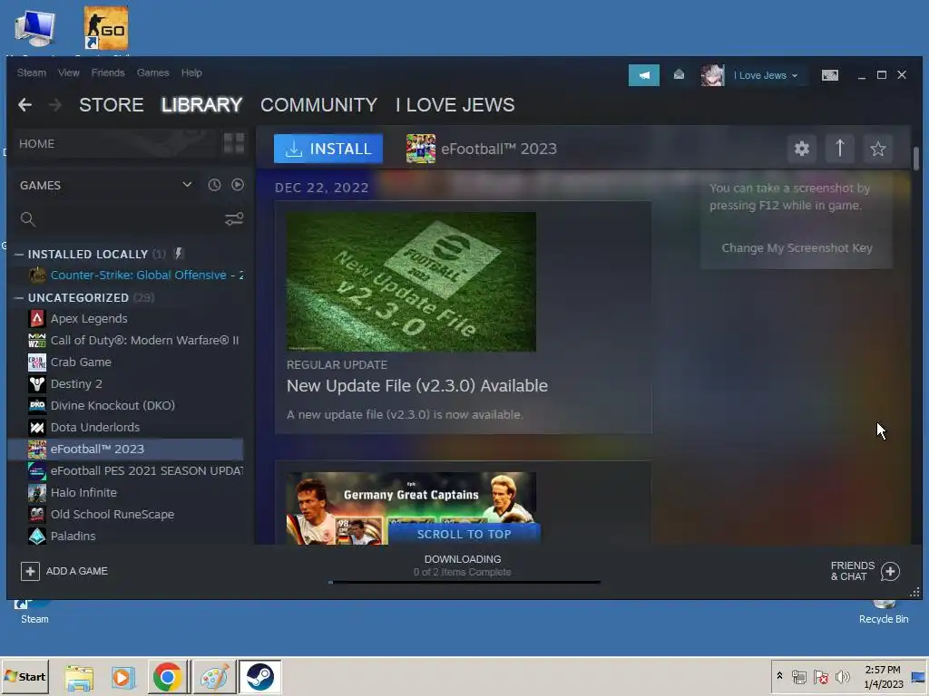Screen dimensions: 929x696
Task: Open the Help menu
Action: tap(191, 72)
